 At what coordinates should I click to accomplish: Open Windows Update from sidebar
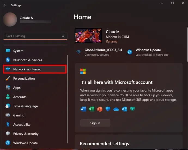tap(35, 143)
